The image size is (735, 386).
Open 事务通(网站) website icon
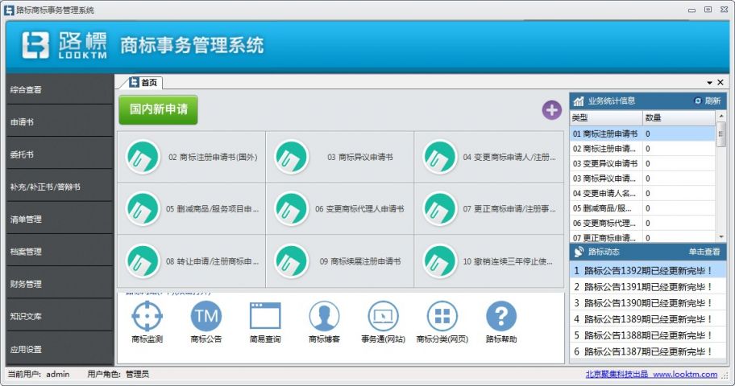click(x=383, y=317)
